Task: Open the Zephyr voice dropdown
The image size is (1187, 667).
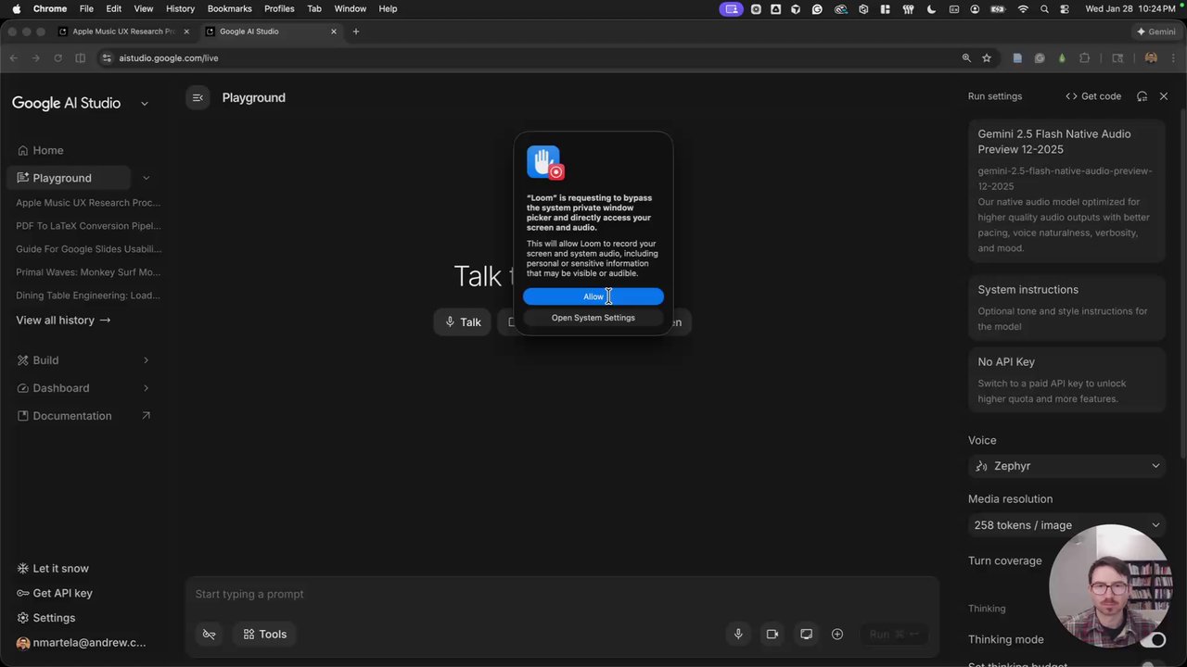Action: click(x=1066, y=466)
